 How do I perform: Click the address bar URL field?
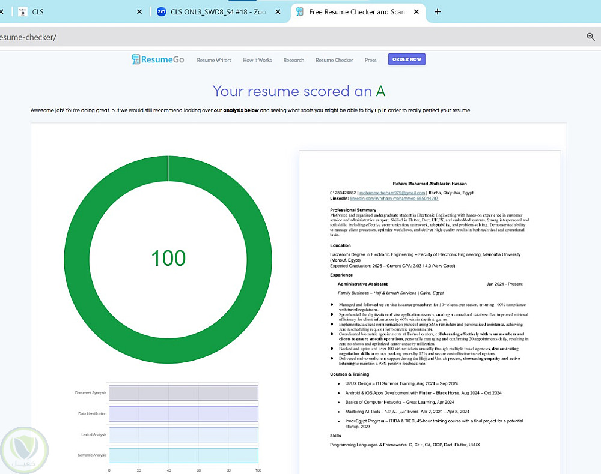pyautogui.click(x=291, y=37)
